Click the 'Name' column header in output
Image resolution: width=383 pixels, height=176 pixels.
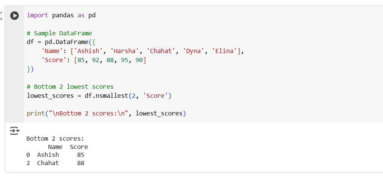(x=55, y=147)
